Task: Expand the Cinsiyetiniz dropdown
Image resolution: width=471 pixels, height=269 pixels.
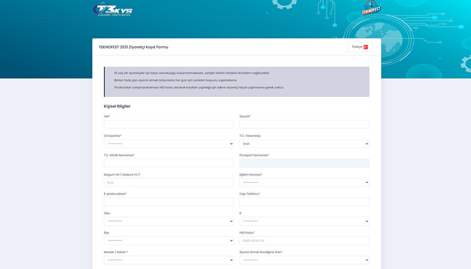Action: [x=169, y=143]
